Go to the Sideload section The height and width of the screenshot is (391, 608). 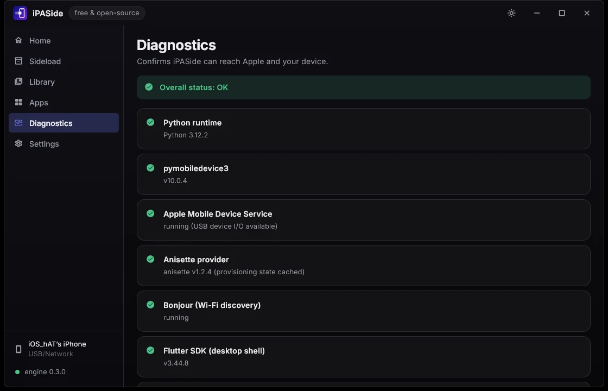click(64, 61)
